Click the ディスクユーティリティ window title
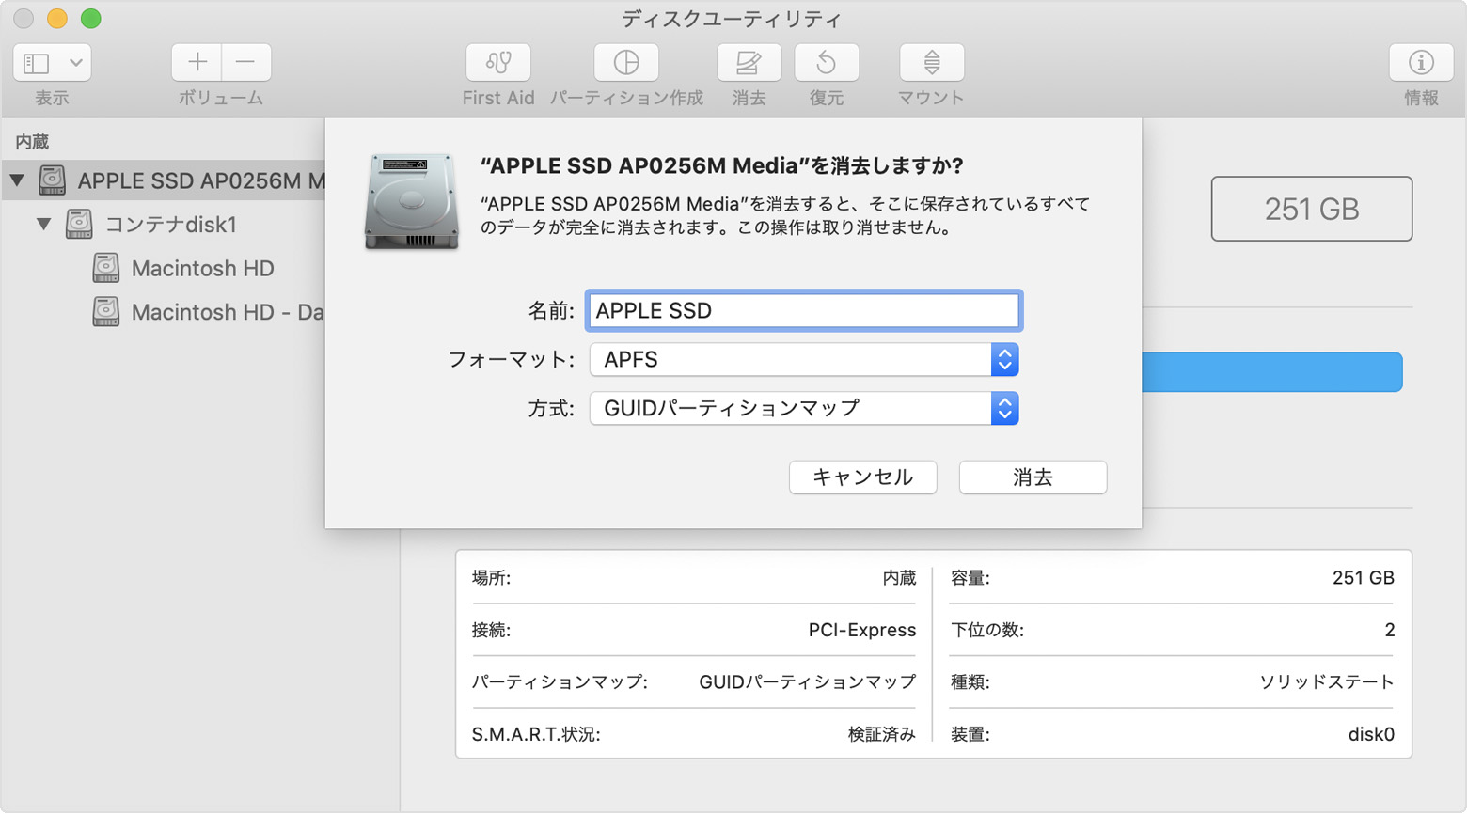This screenshot has height=814, width=1467. coord(732,19)
